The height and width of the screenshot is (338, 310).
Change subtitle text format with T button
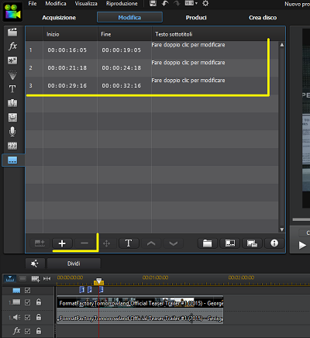click(x=129, y=243)
